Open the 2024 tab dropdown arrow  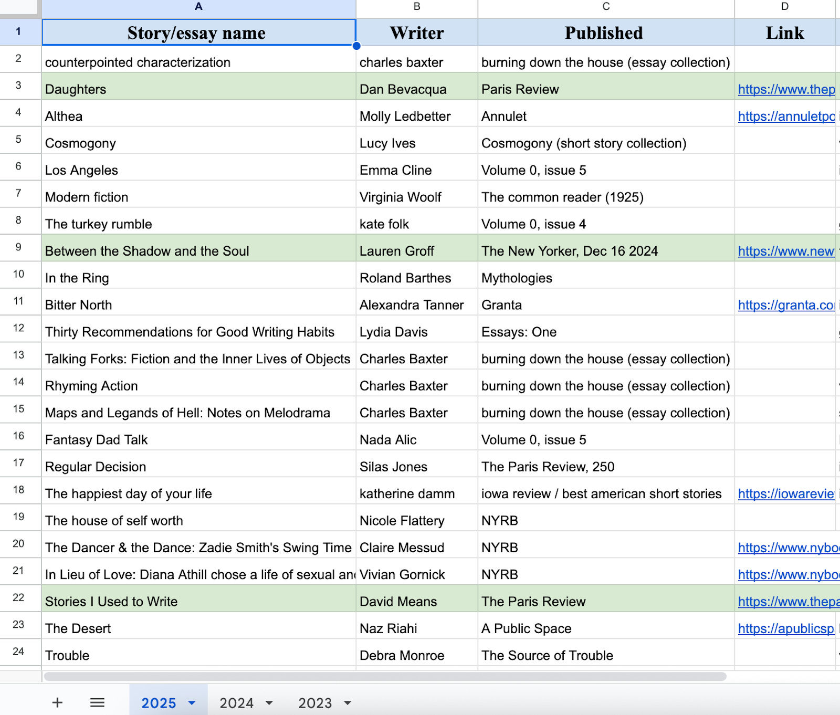coord(269,703)
